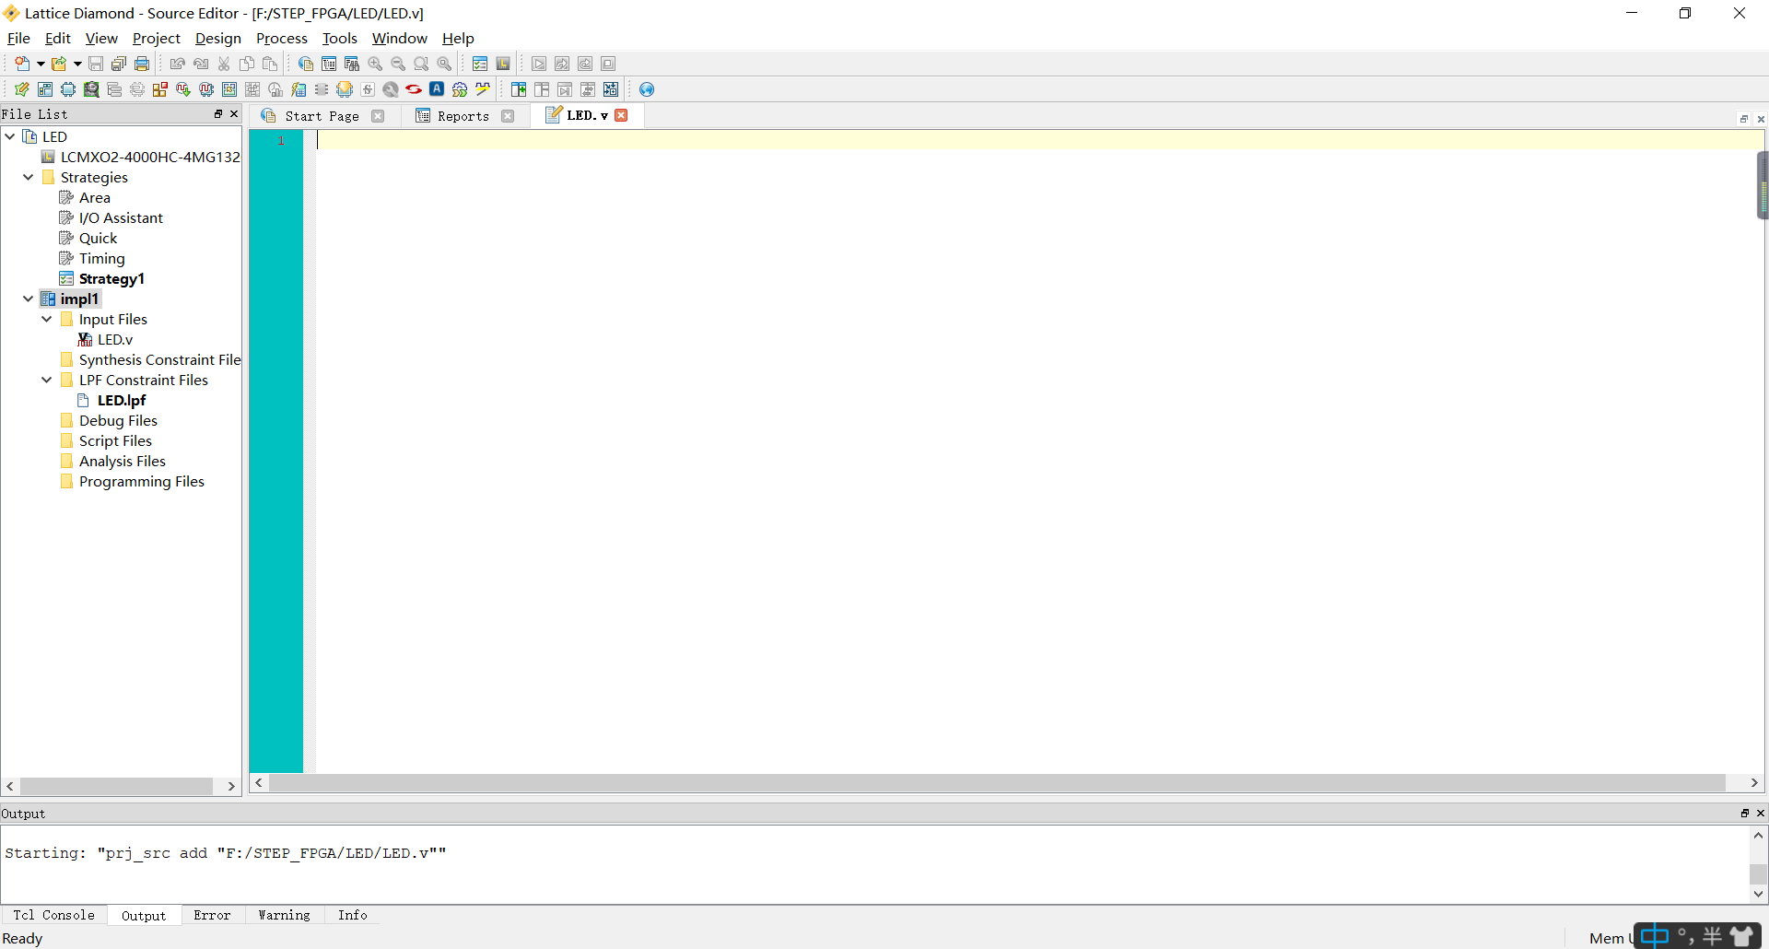Open Package View toolbar icon
This screenshot has height=949, width=1769.
[x=45, y=89]
